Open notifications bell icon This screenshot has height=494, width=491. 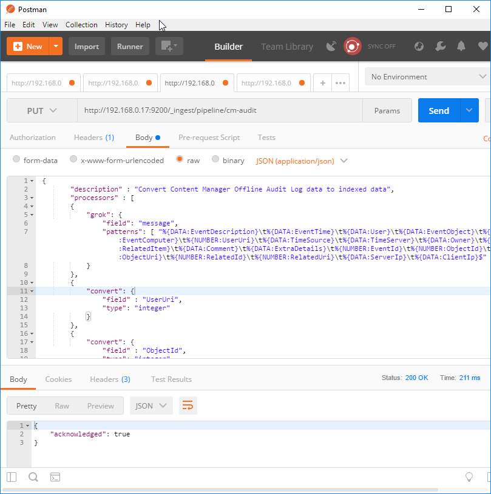pyautogui.click(x=461, y=46)
